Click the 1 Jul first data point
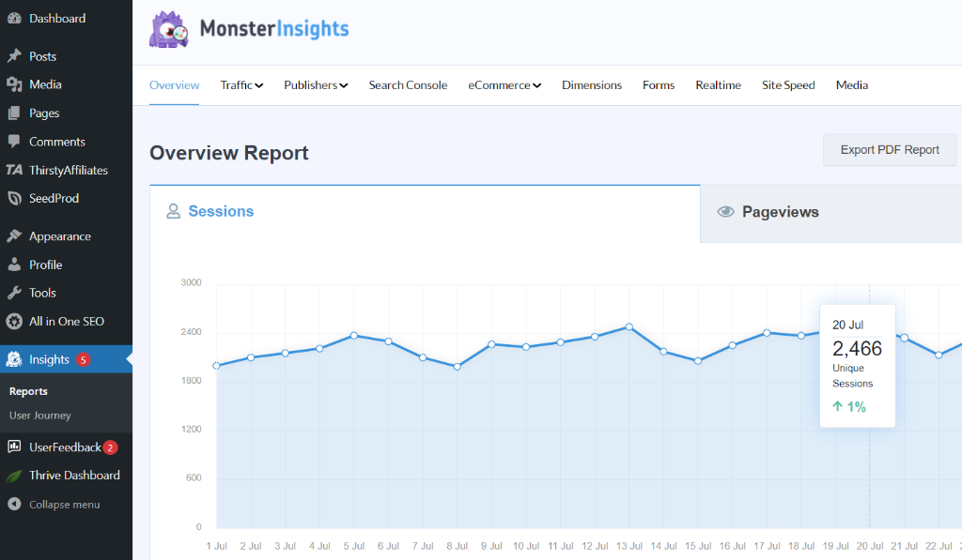 217,366
